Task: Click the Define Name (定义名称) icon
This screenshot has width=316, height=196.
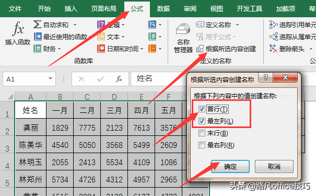Action: [200, 25]
